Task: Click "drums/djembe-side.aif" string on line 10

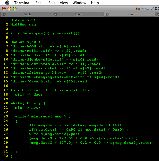Action: coord(37,60)
